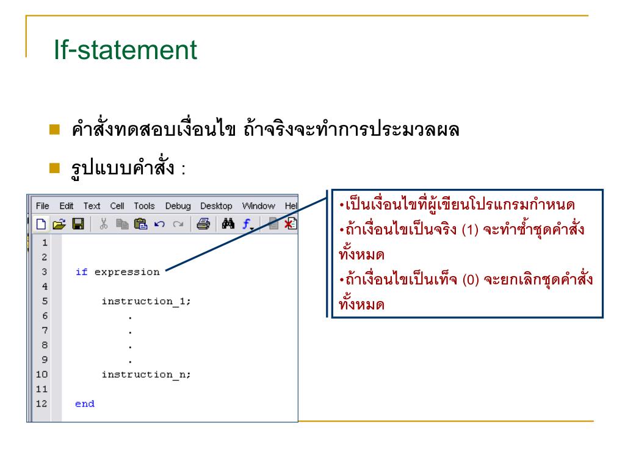
Task: Click the blue 'end' keyword
Action: 84,404
